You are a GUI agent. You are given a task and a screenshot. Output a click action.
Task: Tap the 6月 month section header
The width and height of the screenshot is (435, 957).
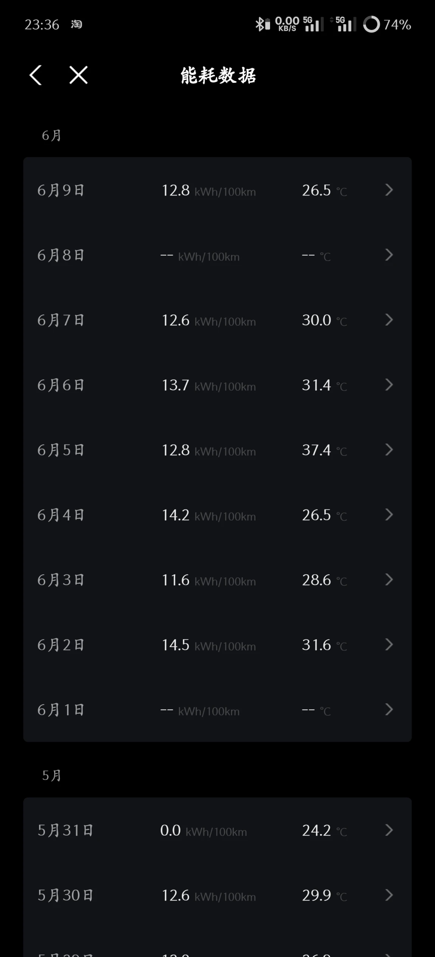point(51,135)
